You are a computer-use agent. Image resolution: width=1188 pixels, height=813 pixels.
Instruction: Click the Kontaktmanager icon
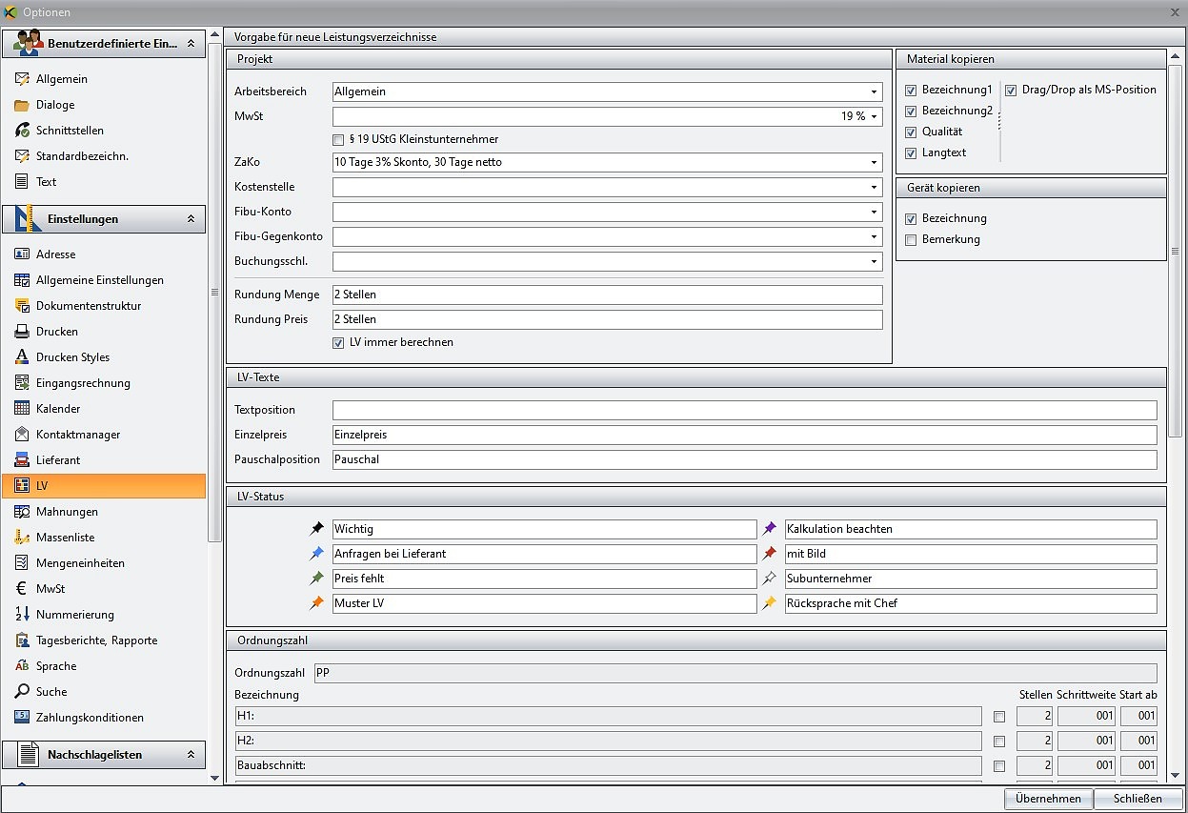(x=22, y=435)
